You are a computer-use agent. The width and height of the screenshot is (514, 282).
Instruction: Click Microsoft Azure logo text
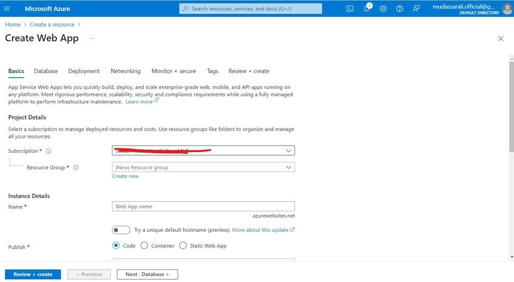click(47, 9)
